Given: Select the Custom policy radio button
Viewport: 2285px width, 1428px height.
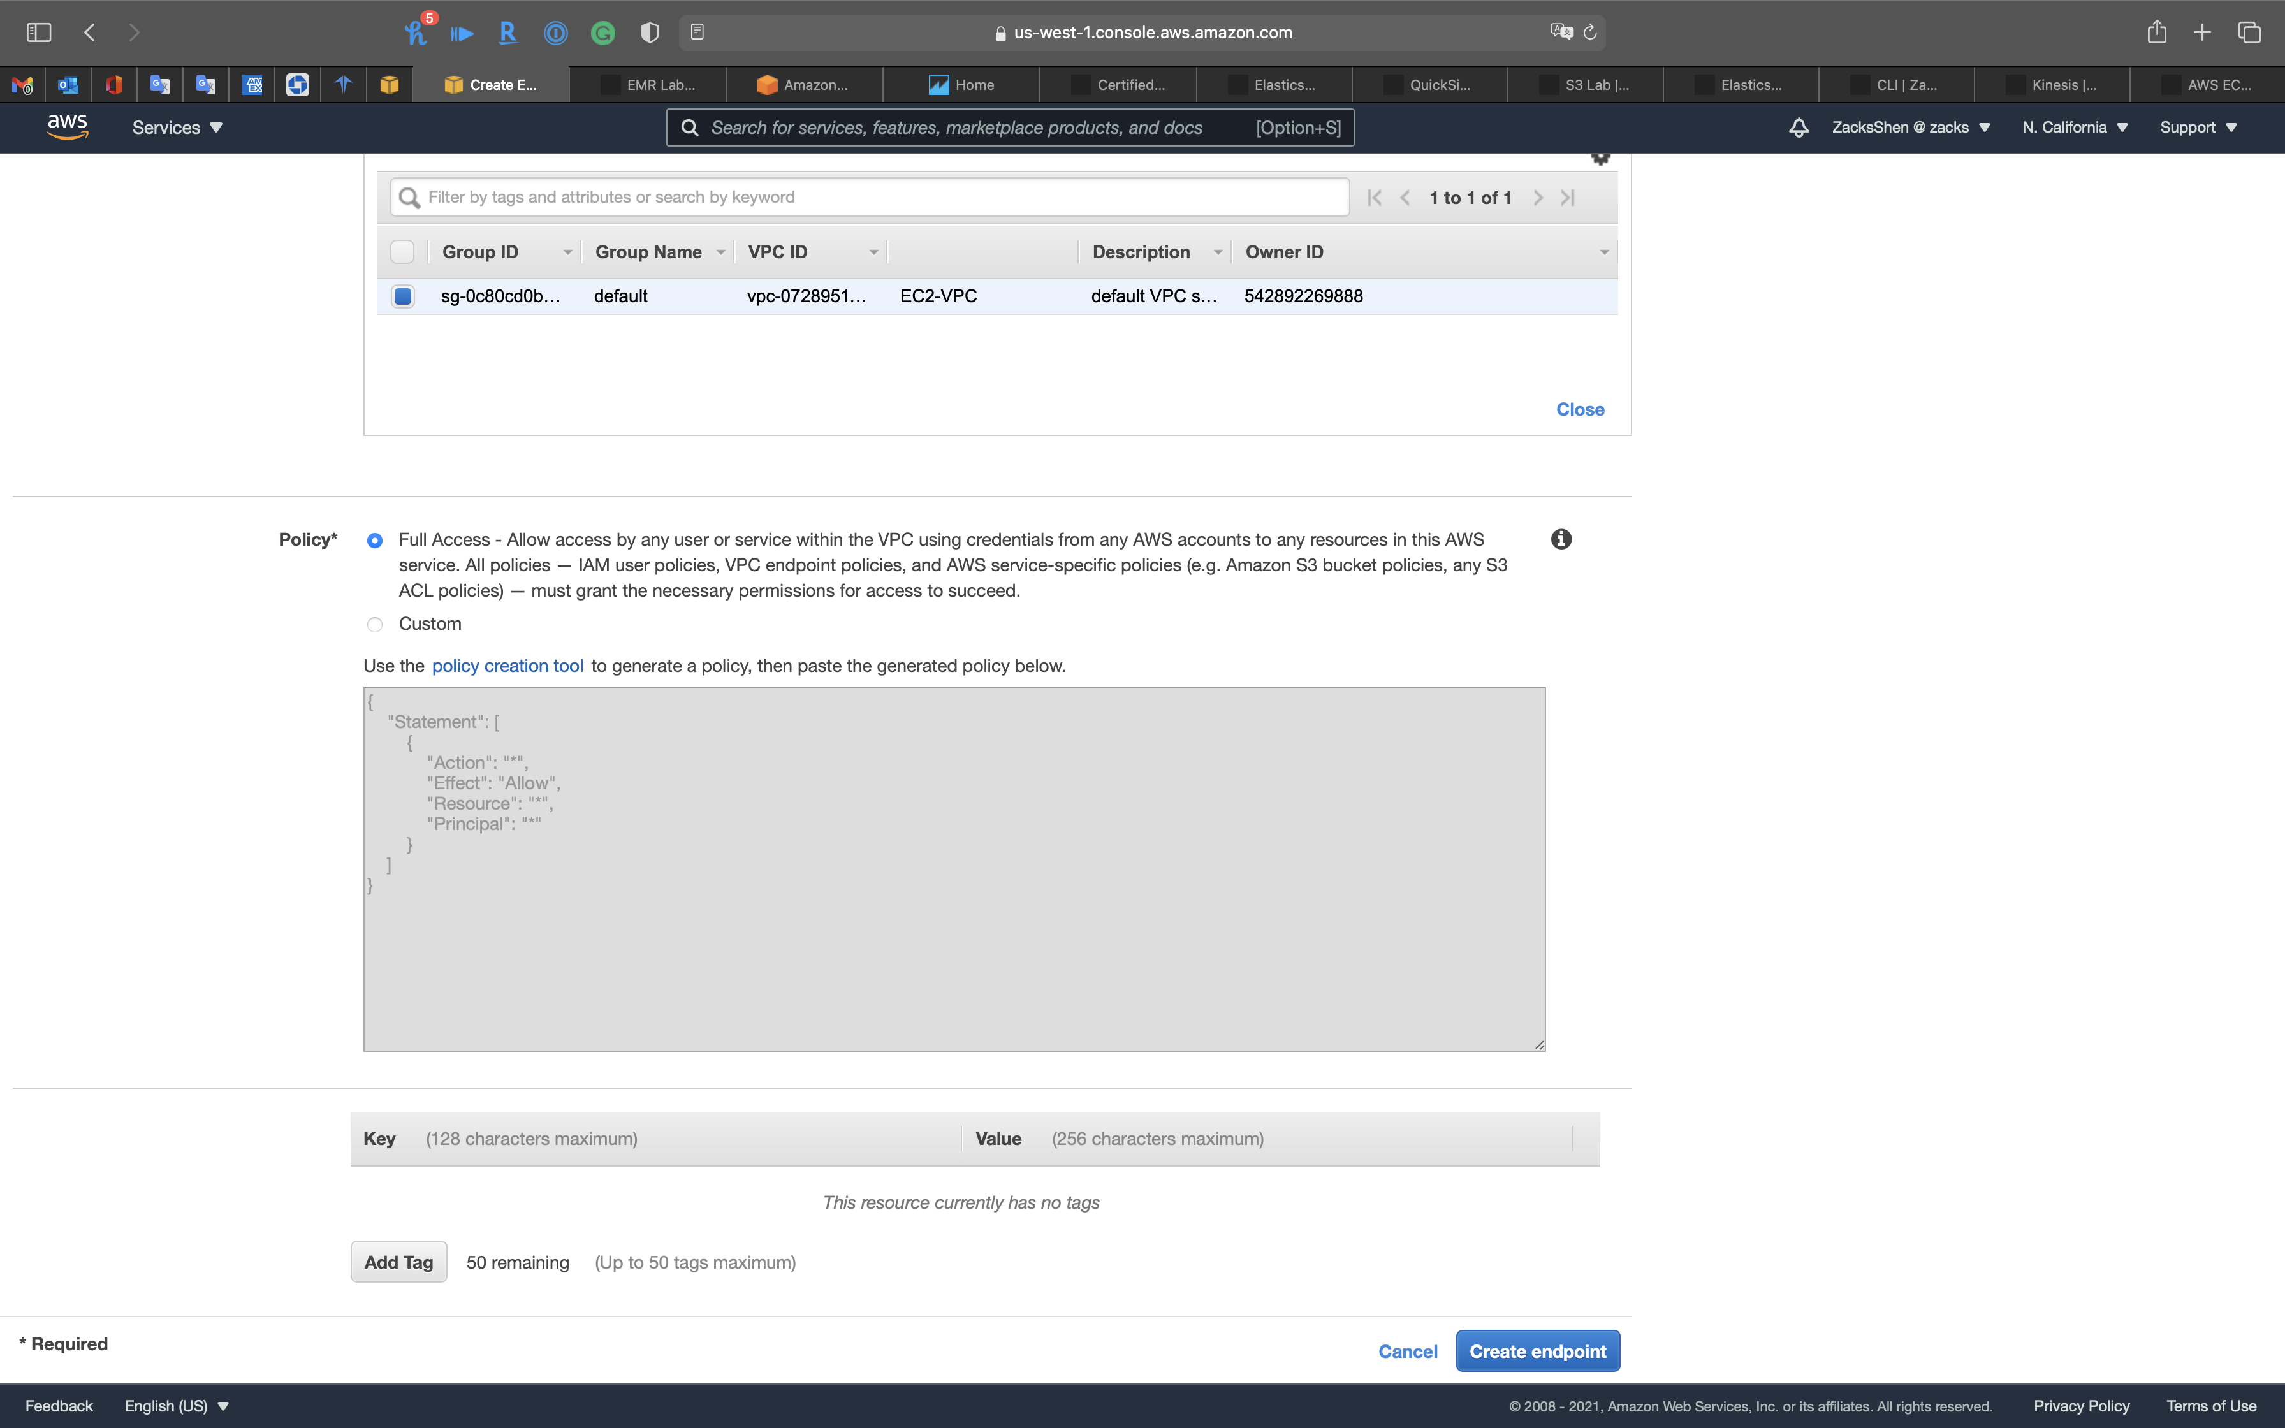Looking at the screenshot, I should (x=375, y=624).
